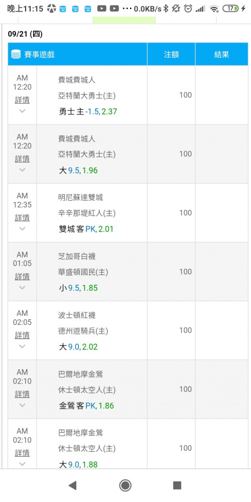
Task: Click 勇士主 -1.5, 2.37 odds text
Action: 88,112
